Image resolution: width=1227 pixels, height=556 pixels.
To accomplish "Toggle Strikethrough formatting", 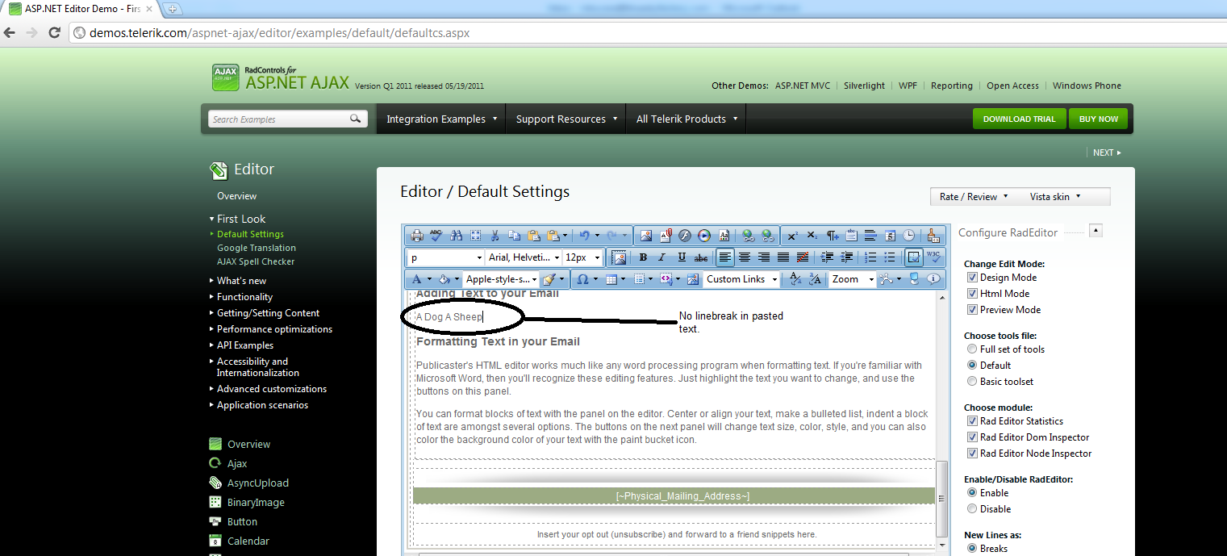I will [701, 257].
